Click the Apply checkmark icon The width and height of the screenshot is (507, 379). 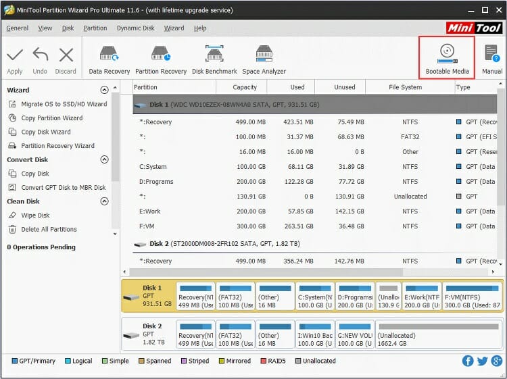pyautogui.click(x=15, y=55)
